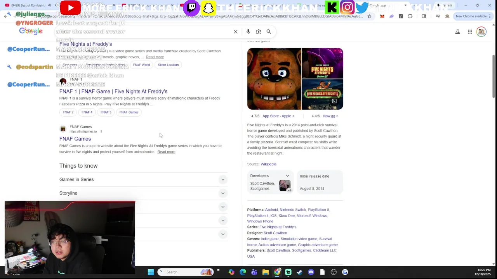
Task: Click the Designer Scott Cawthon link
Action: (x=275, y=233)
